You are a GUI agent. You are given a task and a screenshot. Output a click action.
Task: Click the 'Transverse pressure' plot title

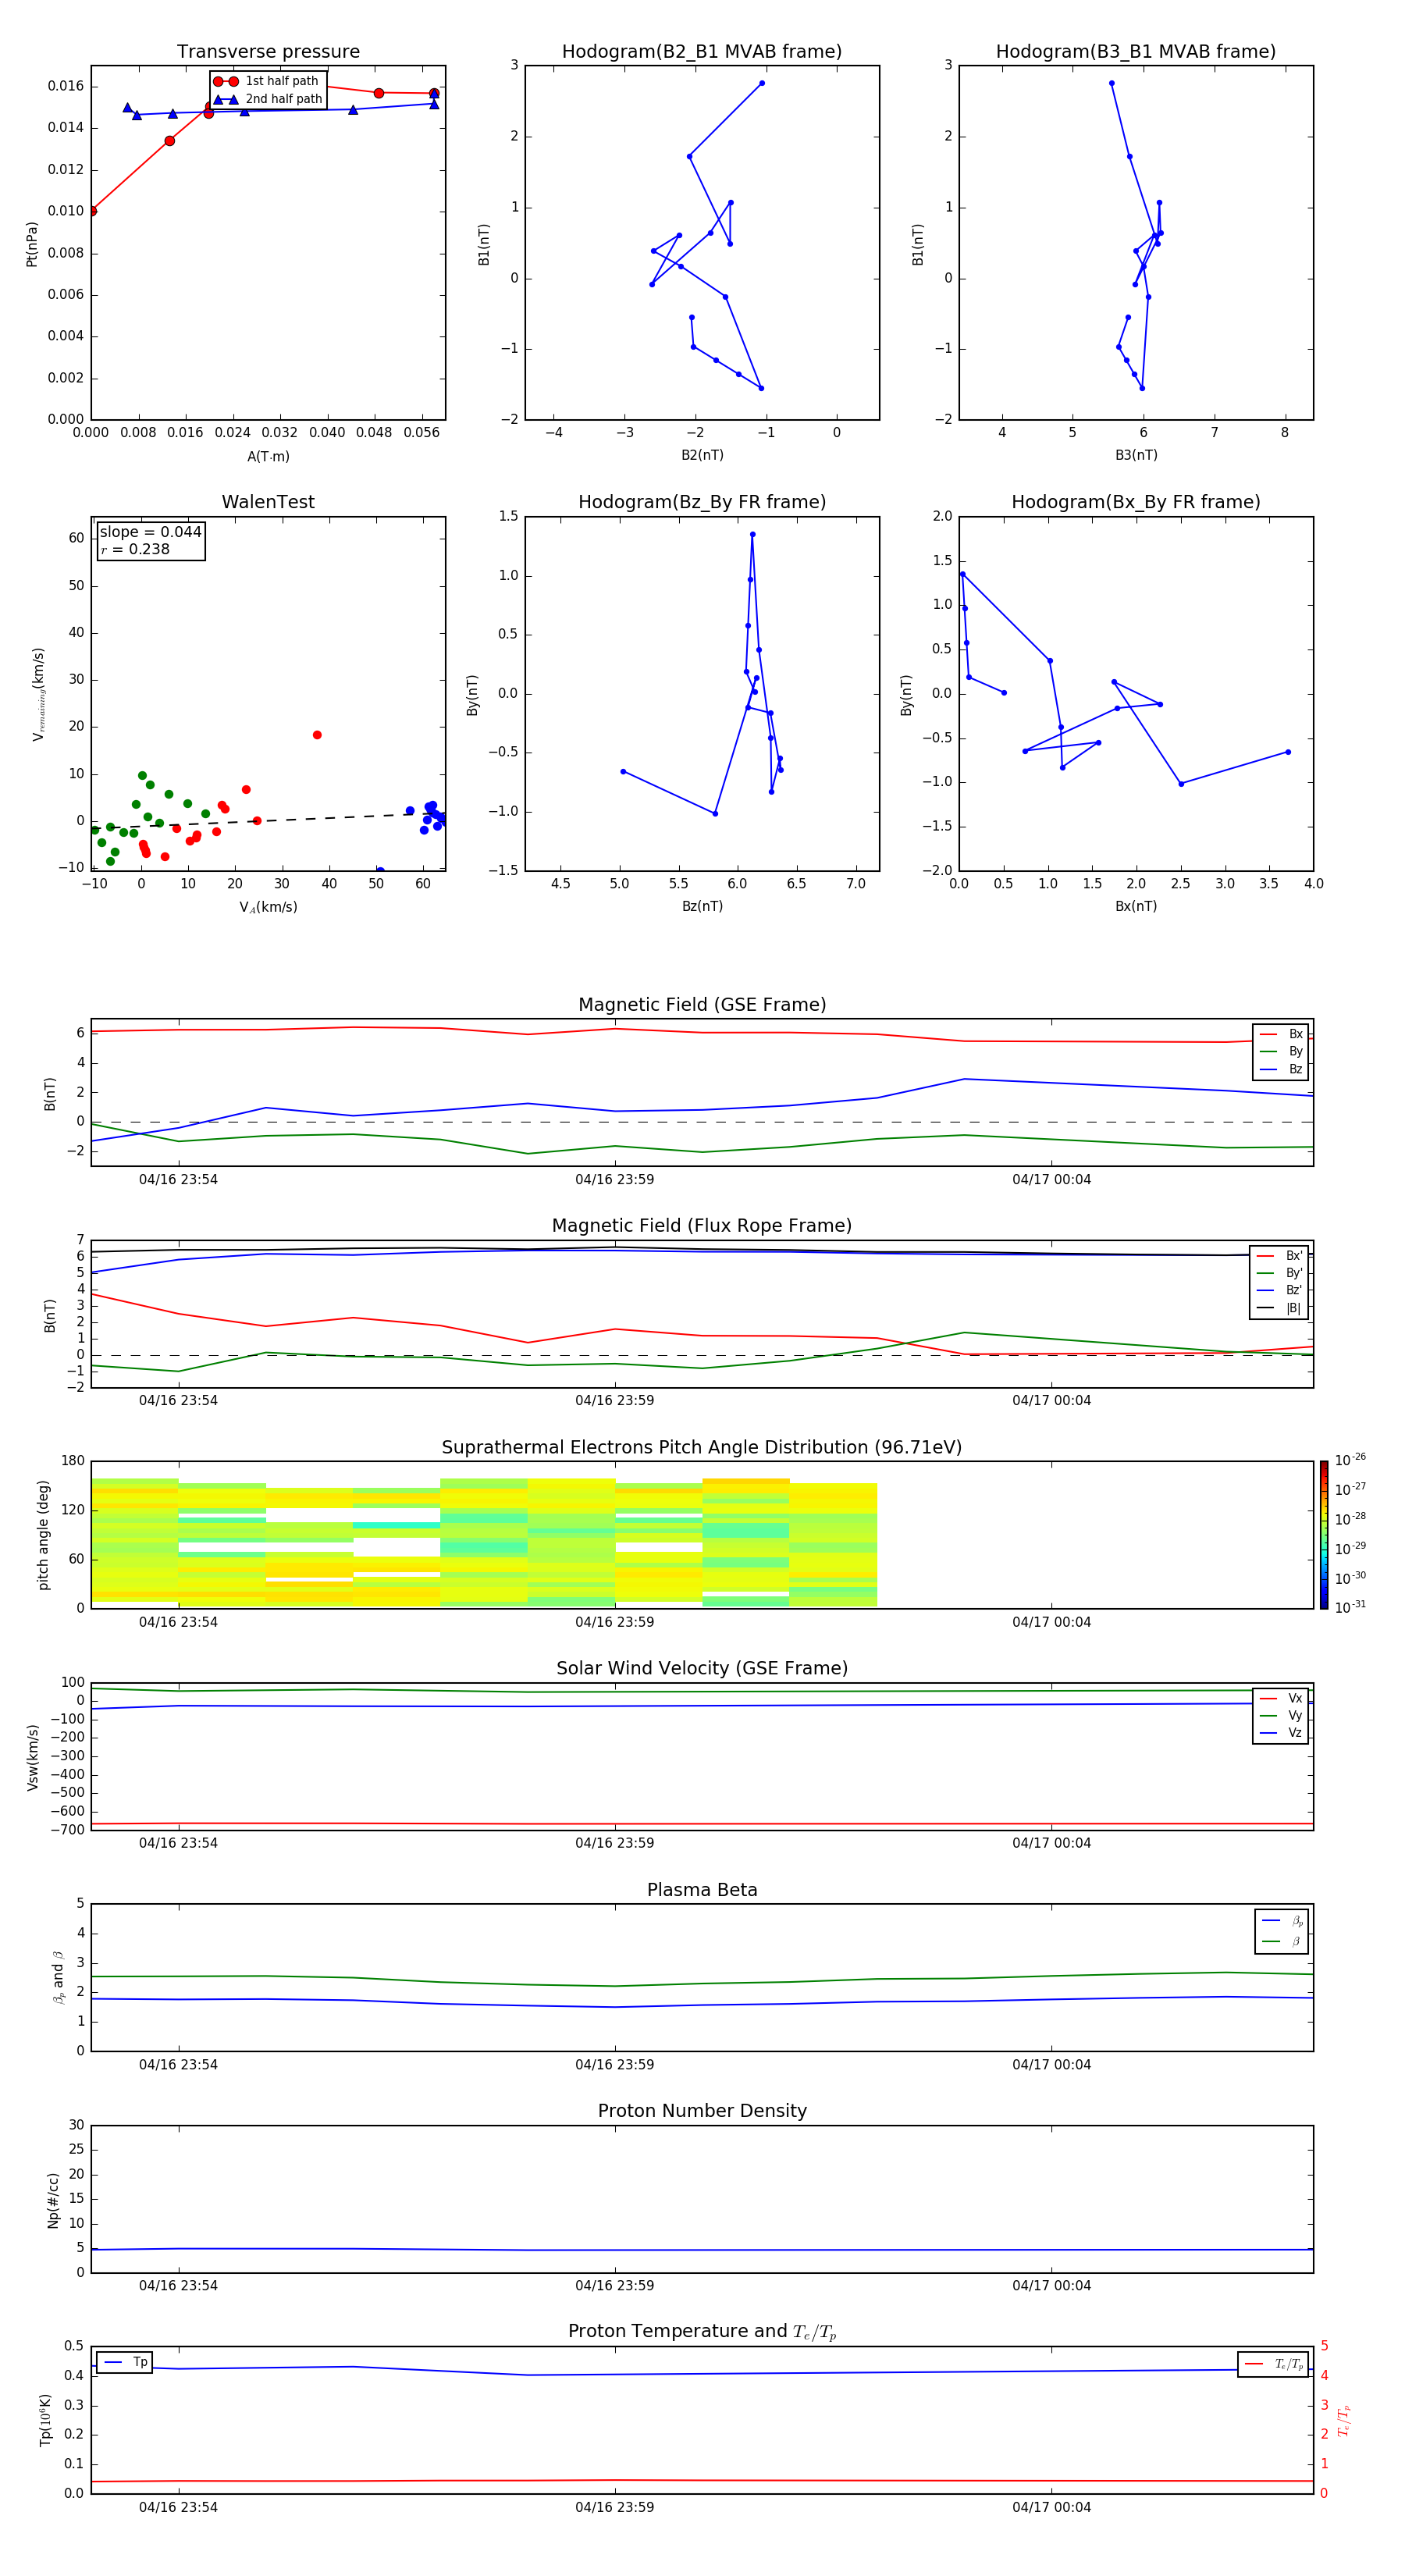[268, 52]
